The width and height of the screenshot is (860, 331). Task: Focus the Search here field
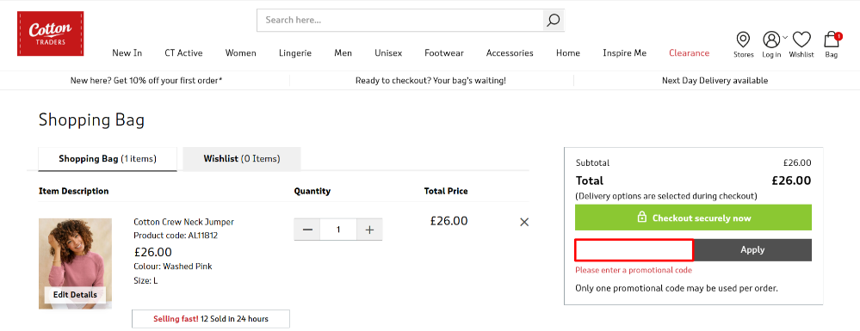point(400,21)
